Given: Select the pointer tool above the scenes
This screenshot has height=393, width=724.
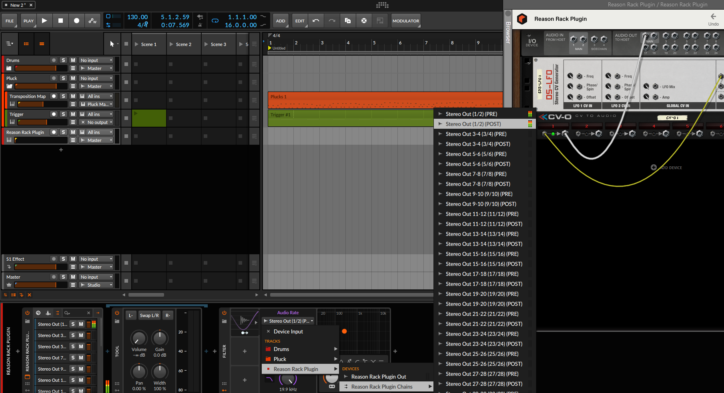Looking at the screenshot, I should (112, 44).
